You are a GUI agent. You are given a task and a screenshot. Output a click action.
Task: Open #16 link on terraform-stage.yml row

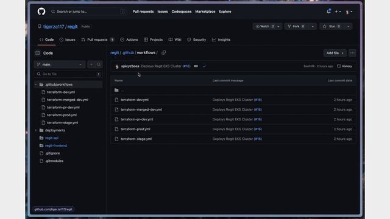click(258, 139)
